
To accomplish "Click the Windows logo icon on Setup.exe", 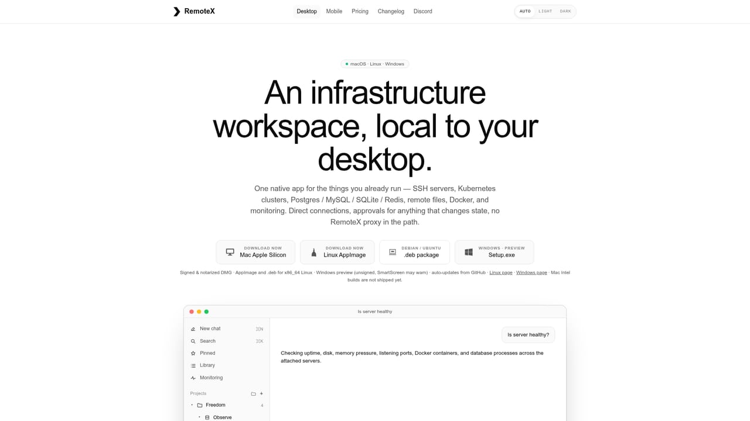I will pos(469,252).
